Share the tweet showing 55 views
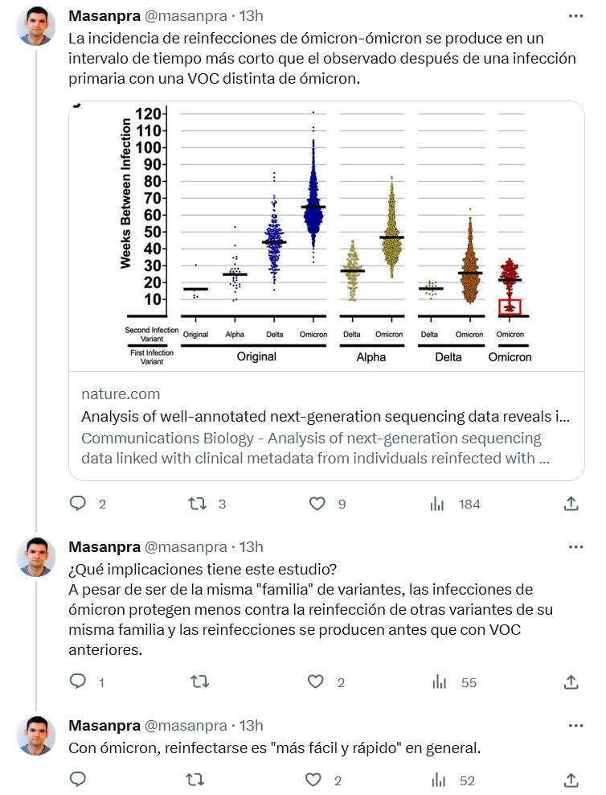This screenshot has width=606, height=795. click(x=571, y=682)
